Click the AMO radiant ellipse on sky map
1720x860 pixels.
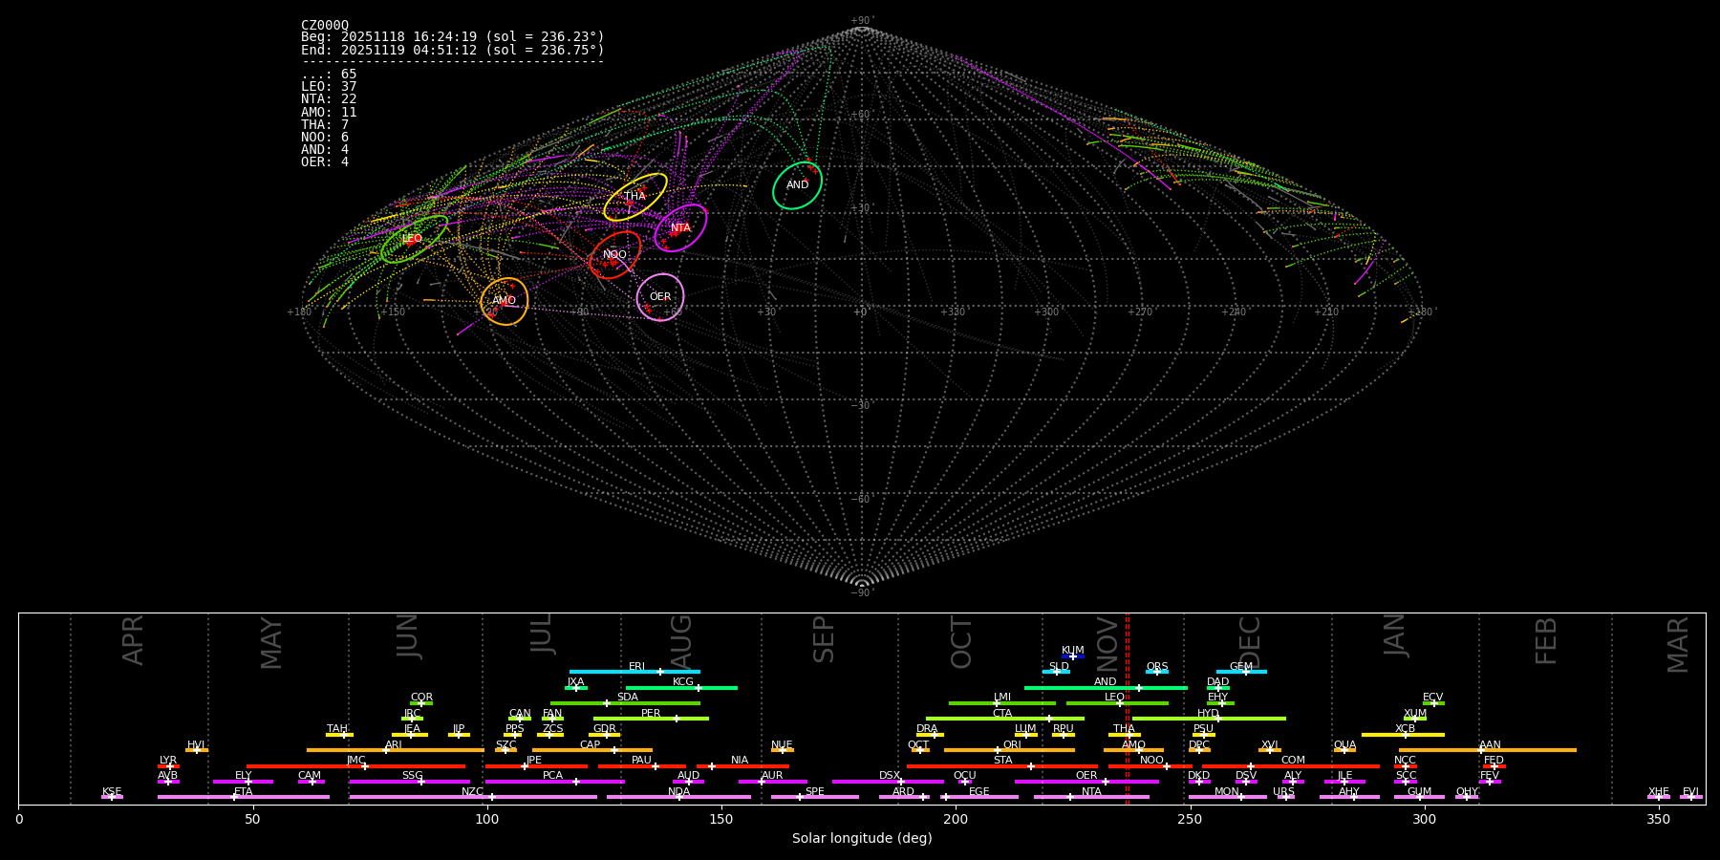point(505,301)
